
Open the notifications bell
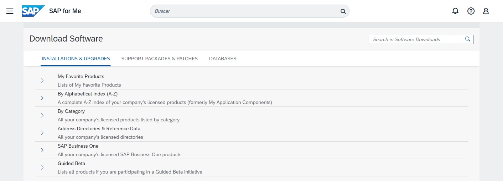pos(455,11)
